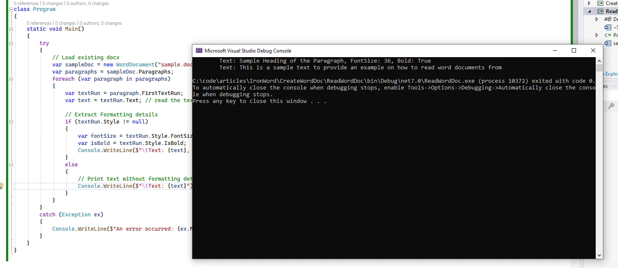Click the console scrollbar up arrow
Screen dimensions: 618x268
pyautogui.click(x=599, y=61)
